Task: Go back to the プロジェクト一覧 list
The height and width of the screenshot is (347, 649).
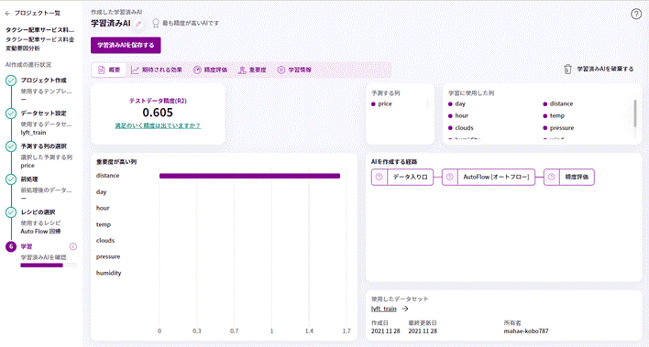Action: pyautogui.click(x=33, y=13)
